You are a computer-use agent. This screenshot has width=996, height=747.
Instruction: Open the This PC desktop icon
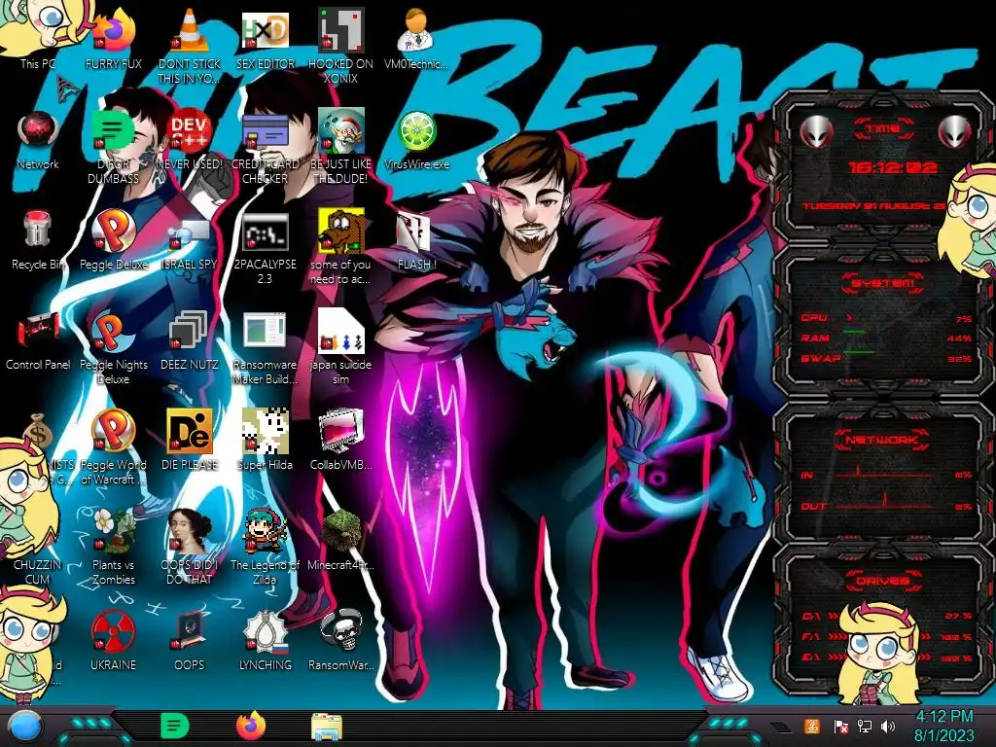(x=38, y=63)
